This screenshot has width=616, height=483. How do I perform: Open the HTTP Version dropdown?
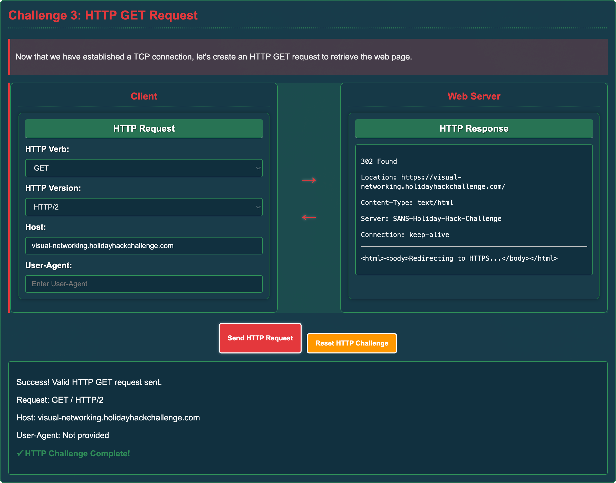click(x=143, y=207)
